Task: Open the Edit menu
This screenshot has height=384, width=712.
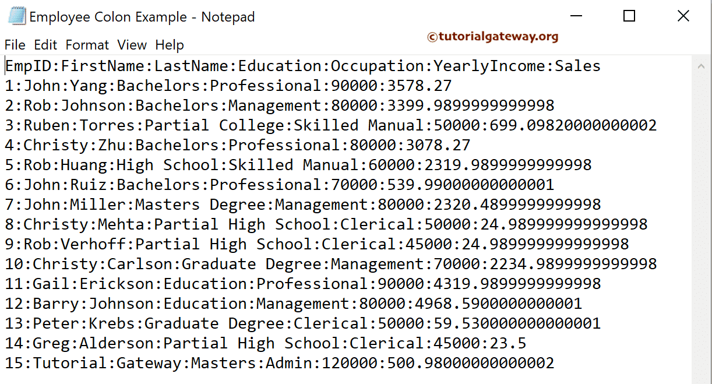Action: click(45, 45)
